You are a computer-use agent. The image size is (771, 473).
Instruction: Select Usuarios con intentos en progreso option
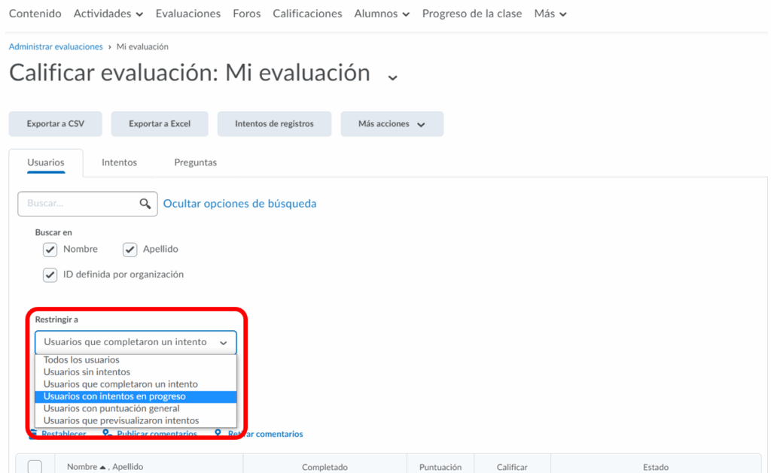coord(114,396)
